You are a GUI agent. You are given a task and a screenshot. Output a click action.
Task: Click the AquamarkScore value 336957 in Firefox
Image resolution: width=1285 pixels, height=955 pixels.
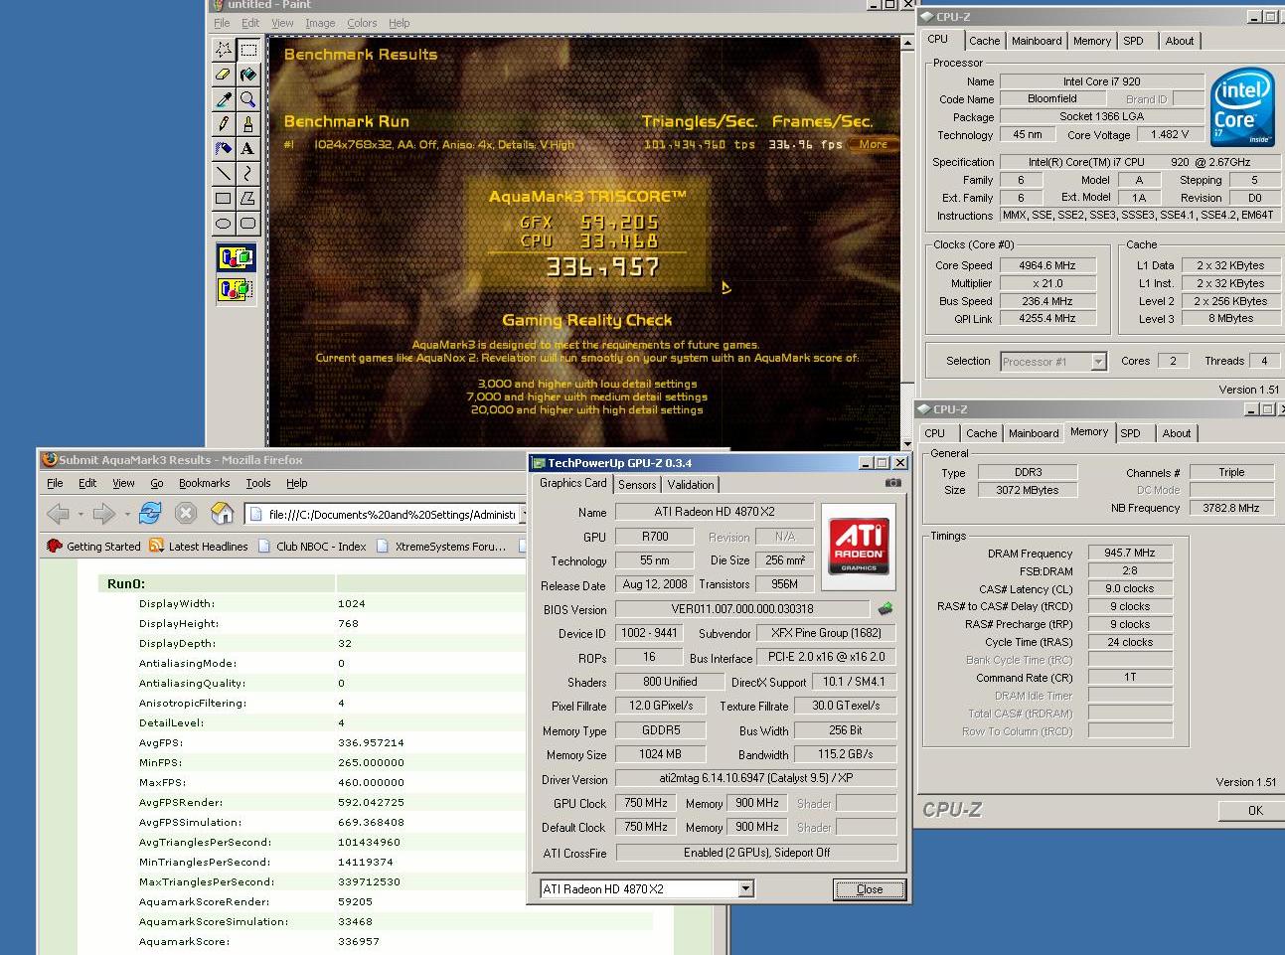click(x=359, y=941)
